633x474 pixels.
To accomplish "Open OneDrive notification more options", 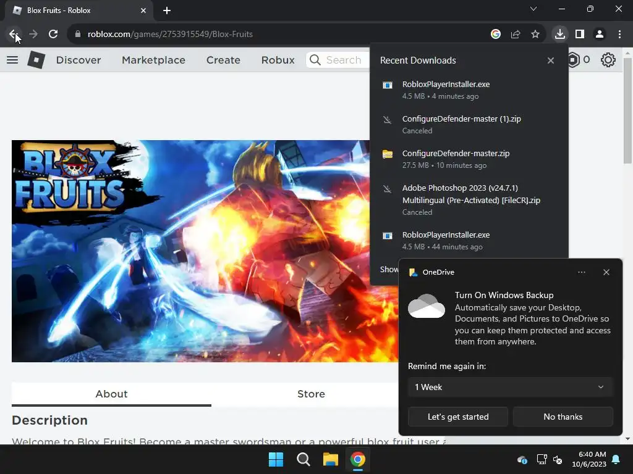I will pyautogui.click(x=581, y=272).
